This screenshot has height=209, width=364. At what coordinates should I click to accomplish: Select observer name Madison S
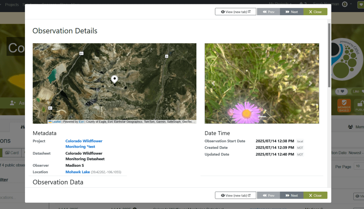74,165
